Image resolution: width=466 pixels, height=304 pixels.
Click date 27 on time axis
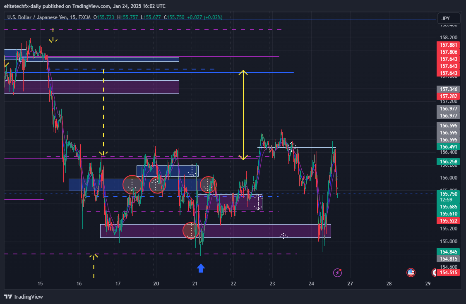tap(350, 283)
